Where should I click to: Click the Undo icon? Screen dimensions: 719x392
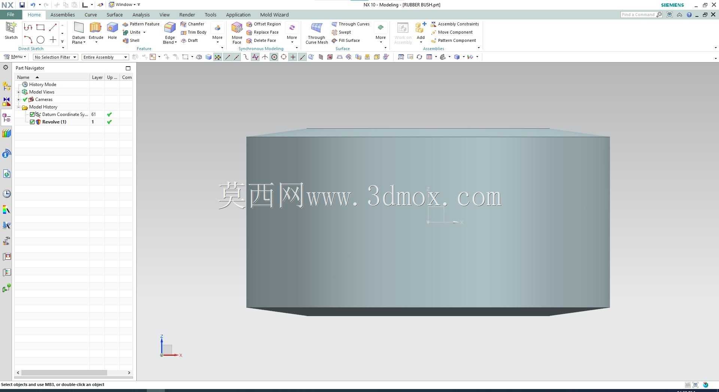(33, 5)
